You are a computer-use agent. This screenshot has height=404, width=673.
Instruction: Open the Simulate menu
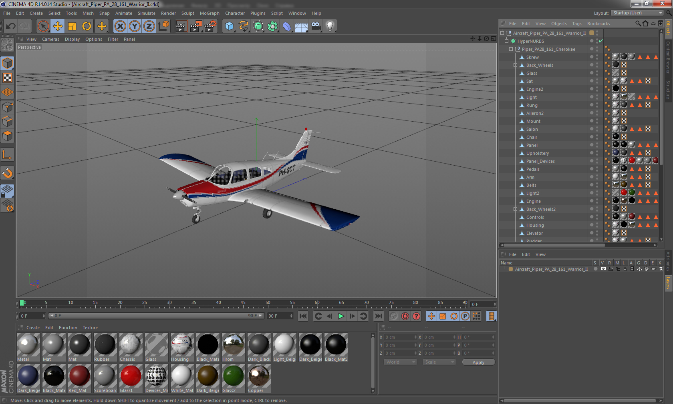(x=147, y=13)
